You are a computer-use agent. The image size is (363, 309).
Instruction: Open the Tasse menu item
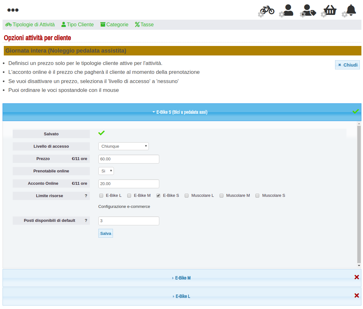(x=144, y=25)
